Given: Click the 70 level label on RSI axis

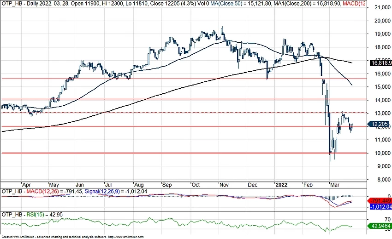Looking at the screenshot, I should [x=387, y=220].
